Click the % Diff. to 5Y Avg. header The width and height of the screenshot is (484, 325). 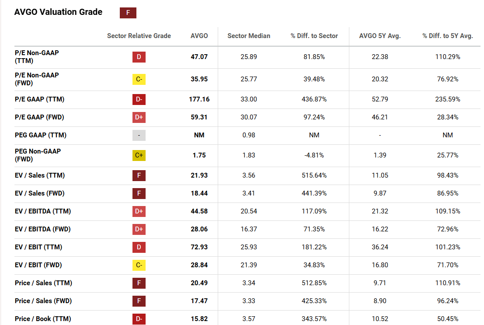[448, 36]
